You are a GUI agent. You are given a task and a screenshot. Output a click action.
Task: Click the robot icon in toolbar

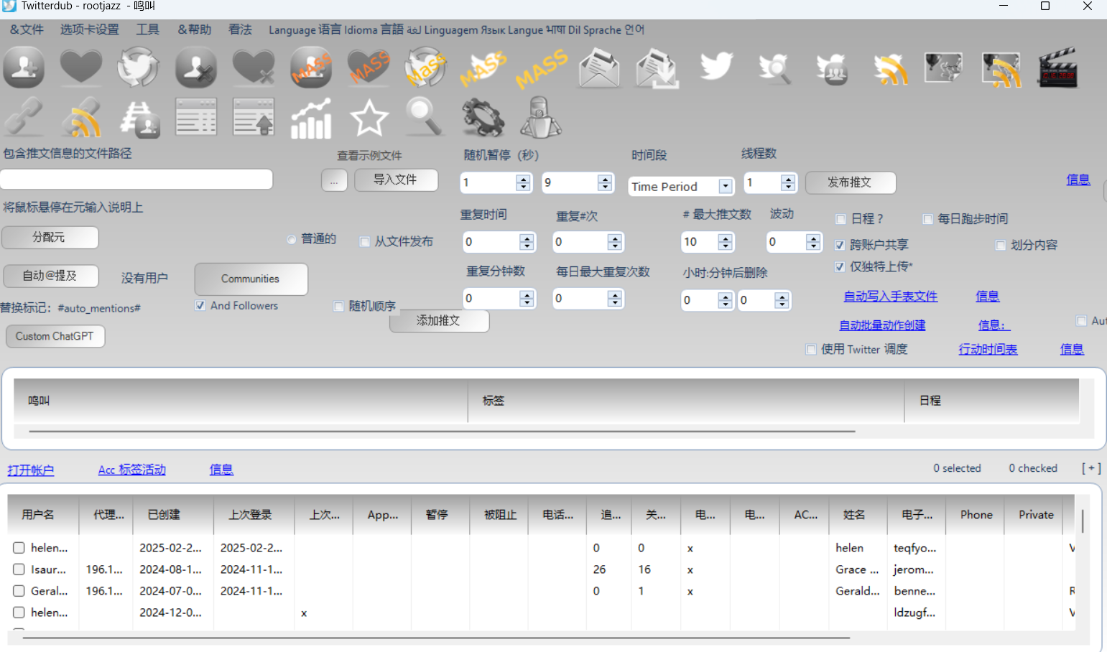[x=540, y=118]
